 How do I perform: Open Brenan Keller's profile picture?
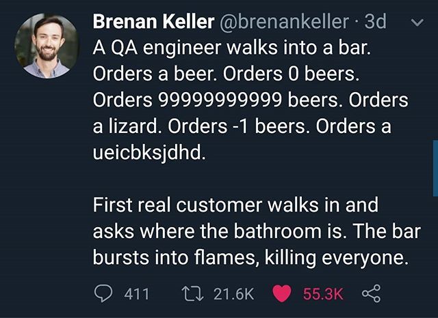click(x=47, y=46)
